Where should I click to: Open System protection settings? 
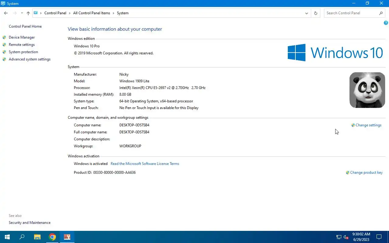23,52
